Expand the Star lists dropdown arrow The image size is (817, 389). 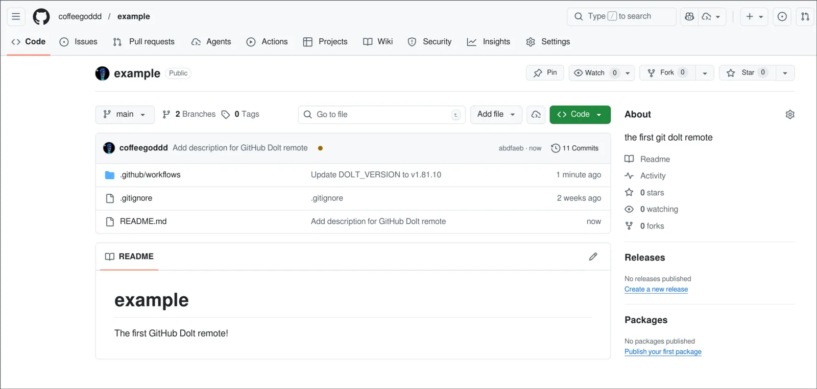(x=785, y=73)
